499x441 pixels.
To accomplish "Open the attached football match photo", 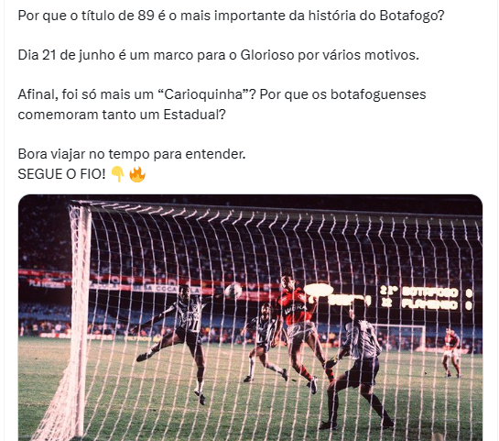I will tap(250, 317).
